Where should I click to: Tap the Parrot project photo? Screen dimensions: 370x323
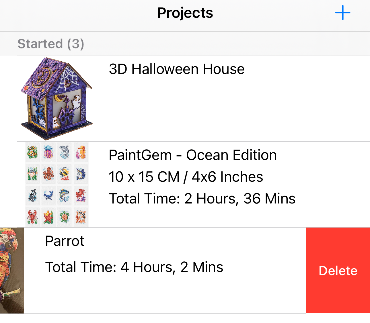(12, 270)
